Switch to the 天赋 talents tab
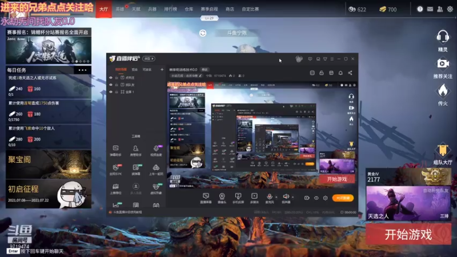457x257 pixels. pos(136,9)
